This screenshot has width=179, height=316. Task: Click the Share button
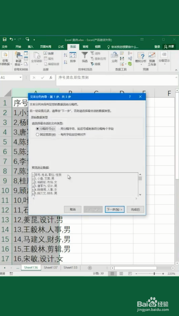[x=169, y=47]
